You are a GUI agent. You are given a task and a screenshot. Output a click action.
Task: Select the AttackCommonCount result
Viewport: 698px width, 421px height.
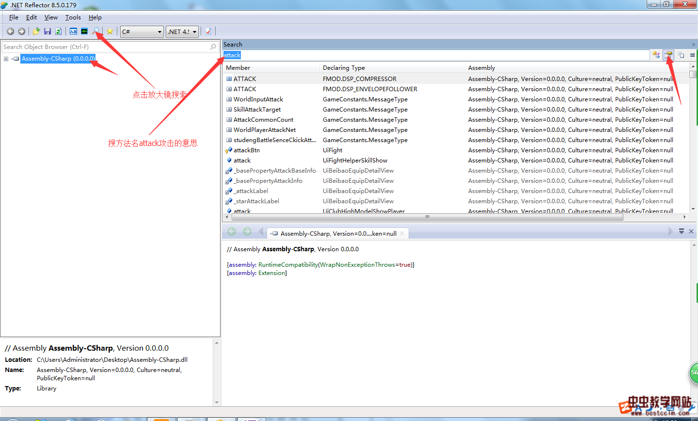(x=263, y=120)
